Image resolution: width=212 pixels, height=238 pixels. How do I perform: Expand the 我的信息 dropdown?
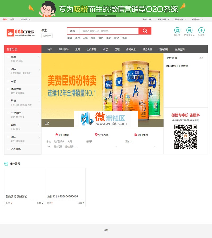click(x=163, y=19)
